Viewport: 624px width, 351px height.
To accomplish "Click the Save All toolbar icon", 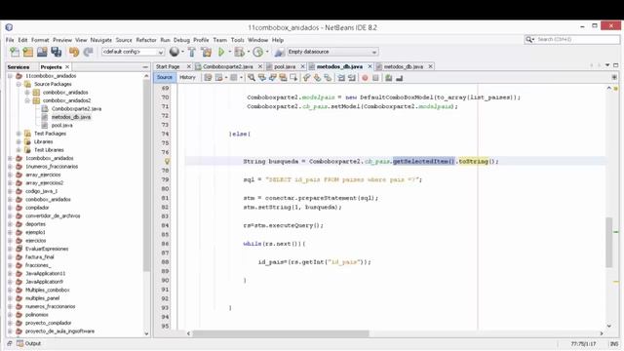I will pyautogui.click(x=57, y=52).
